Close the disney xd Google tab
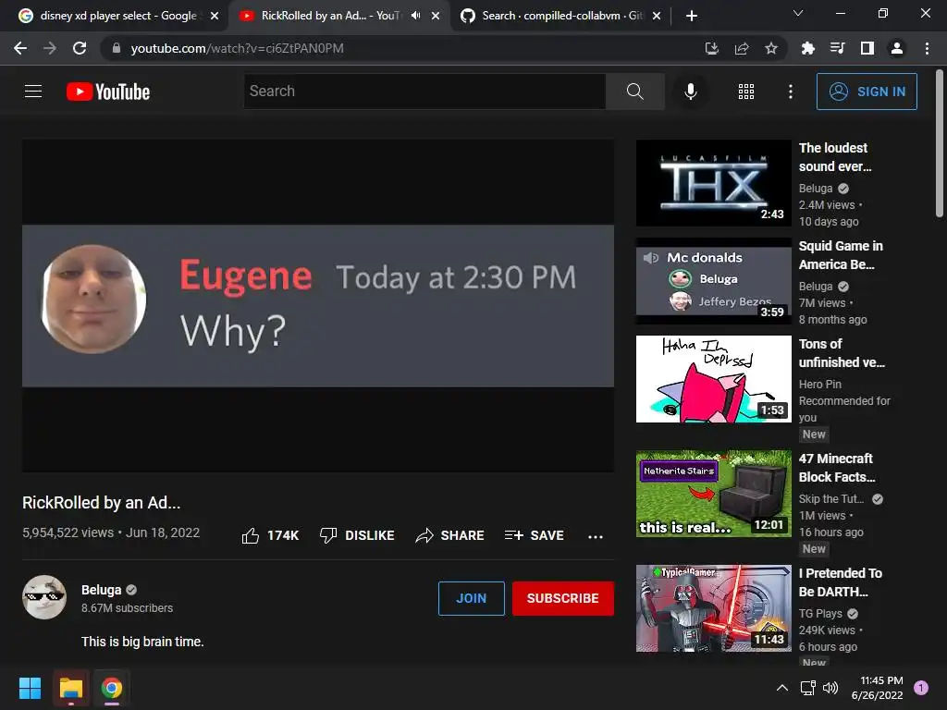The height and width of the screenshot is (710, 947). point(215,16)
